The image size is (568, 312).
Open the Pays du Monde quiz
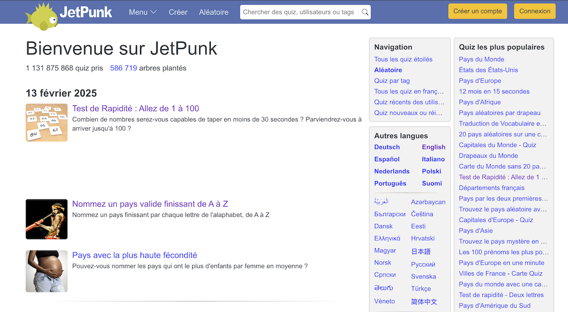click(481, 59)
